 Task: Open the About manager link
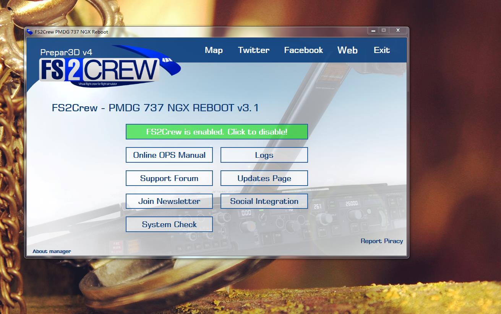(52, 251)
